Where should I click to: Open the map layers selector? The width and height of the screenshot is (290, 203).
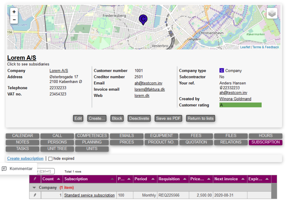pyautogui.click(x=272, y=14)
